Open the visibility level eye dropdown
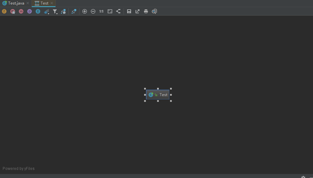Image resolution: width=313 pixels, height=178 pixels. pyautogui.click(x=46, y=12)
